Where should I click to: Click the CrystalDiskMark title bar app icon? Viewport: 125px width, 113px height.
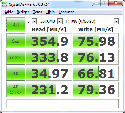5,4
